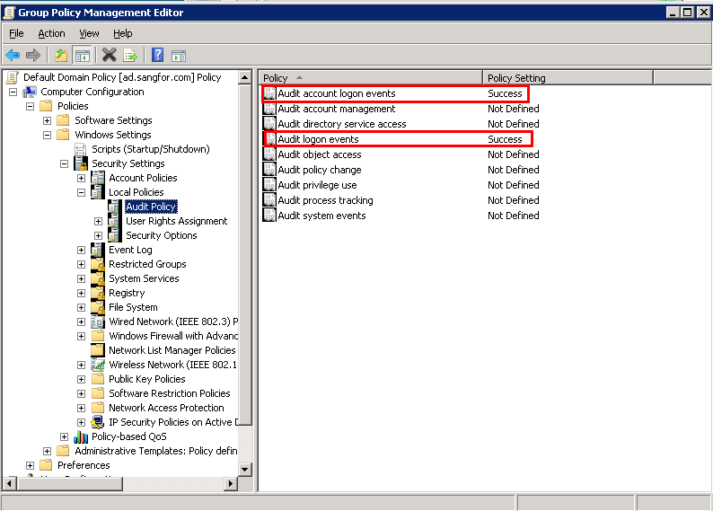Toggle the Show/Hide Console Tree icon
713x511 pixels.
pos(82,56)
